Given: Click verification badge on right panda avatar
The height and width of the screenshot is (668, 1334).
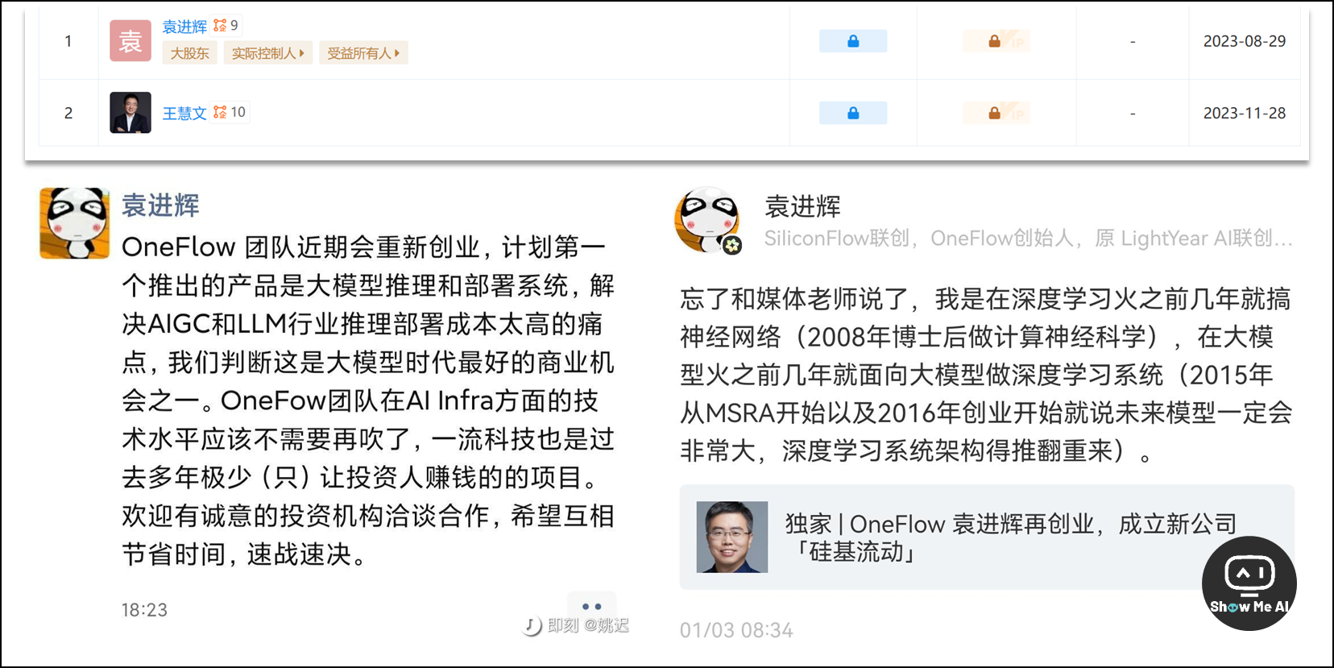Looking at the screenshot, I should [x=731, y=245].
